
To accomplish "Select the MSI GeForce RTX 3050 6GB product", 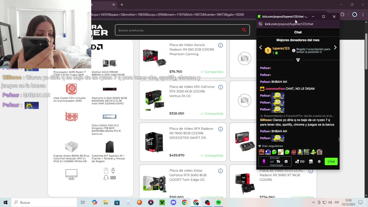I will pyautogui.click(x=183, y=100).
